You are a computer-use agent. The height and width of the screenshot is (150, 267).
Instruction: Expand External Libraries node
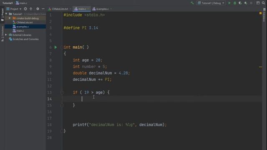click(6, 35)
